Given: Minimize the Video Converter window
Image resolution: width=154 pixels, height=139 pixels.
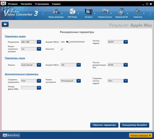Looking at the screenshot, I should (143, 4).
